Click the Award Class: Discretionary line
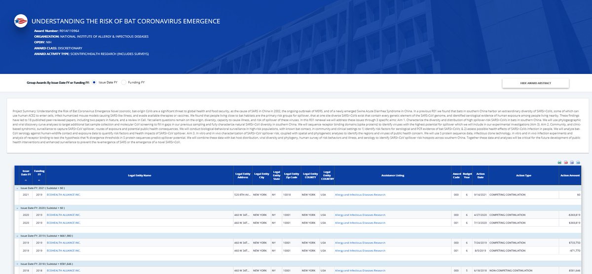Screen dimensions: 592x274 pos(57,48)
